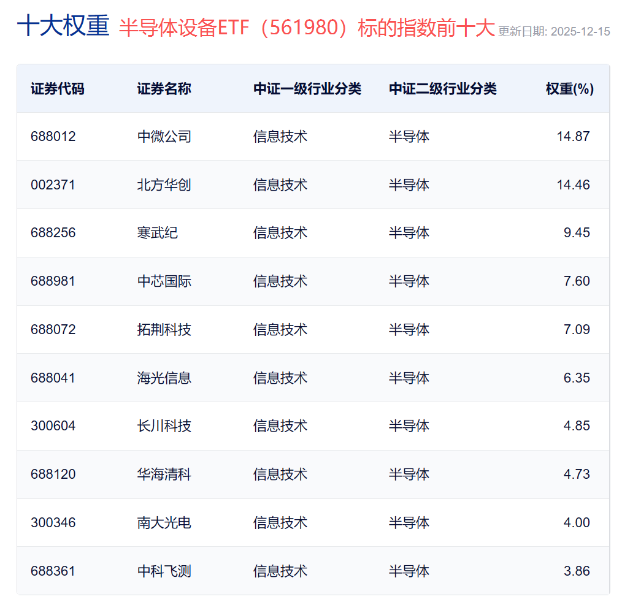
Task: Click 信息技术 in the 中芯国际 row
Action: point(280,281)
